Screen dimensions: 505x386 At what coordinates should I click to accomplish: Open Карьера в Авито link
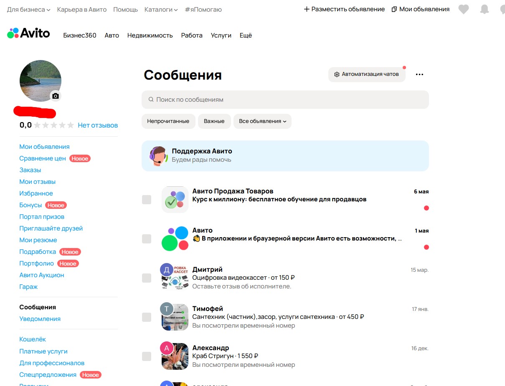pos(82,9)
